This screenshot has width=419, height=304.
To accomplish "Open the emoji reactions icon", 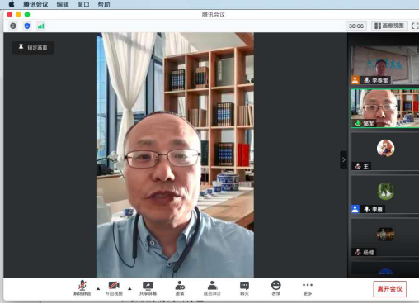I will (x=276, y=288).
